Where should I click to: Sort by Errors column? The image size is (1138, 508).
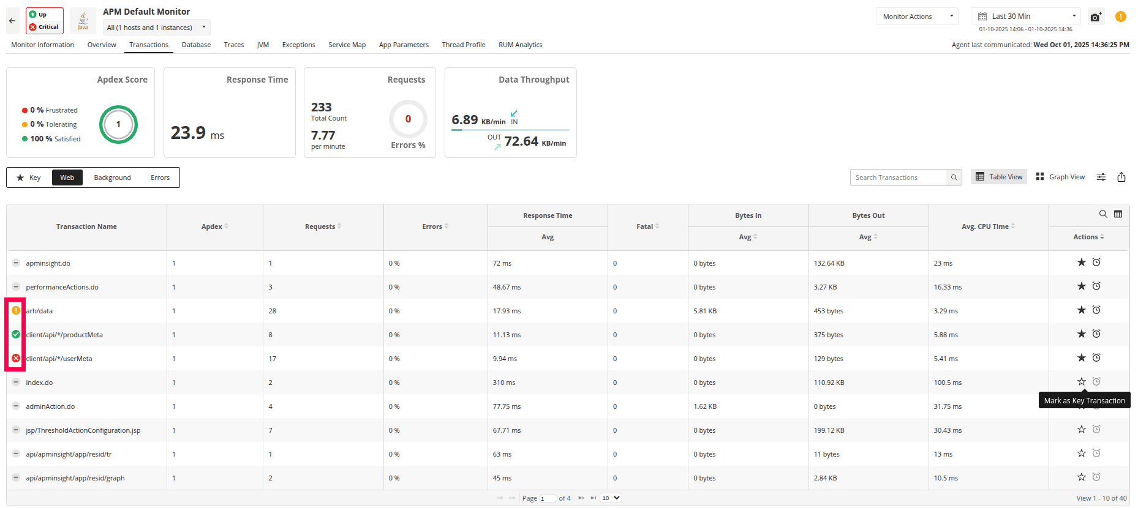pyautogui.click(x=435, y=226)
